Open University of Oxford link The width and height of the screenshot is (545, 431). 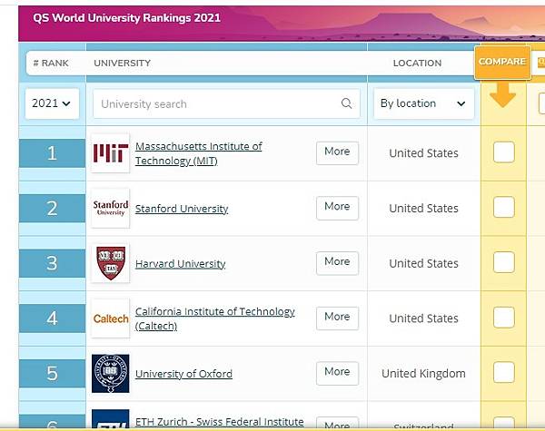click(x=183, y=374)
